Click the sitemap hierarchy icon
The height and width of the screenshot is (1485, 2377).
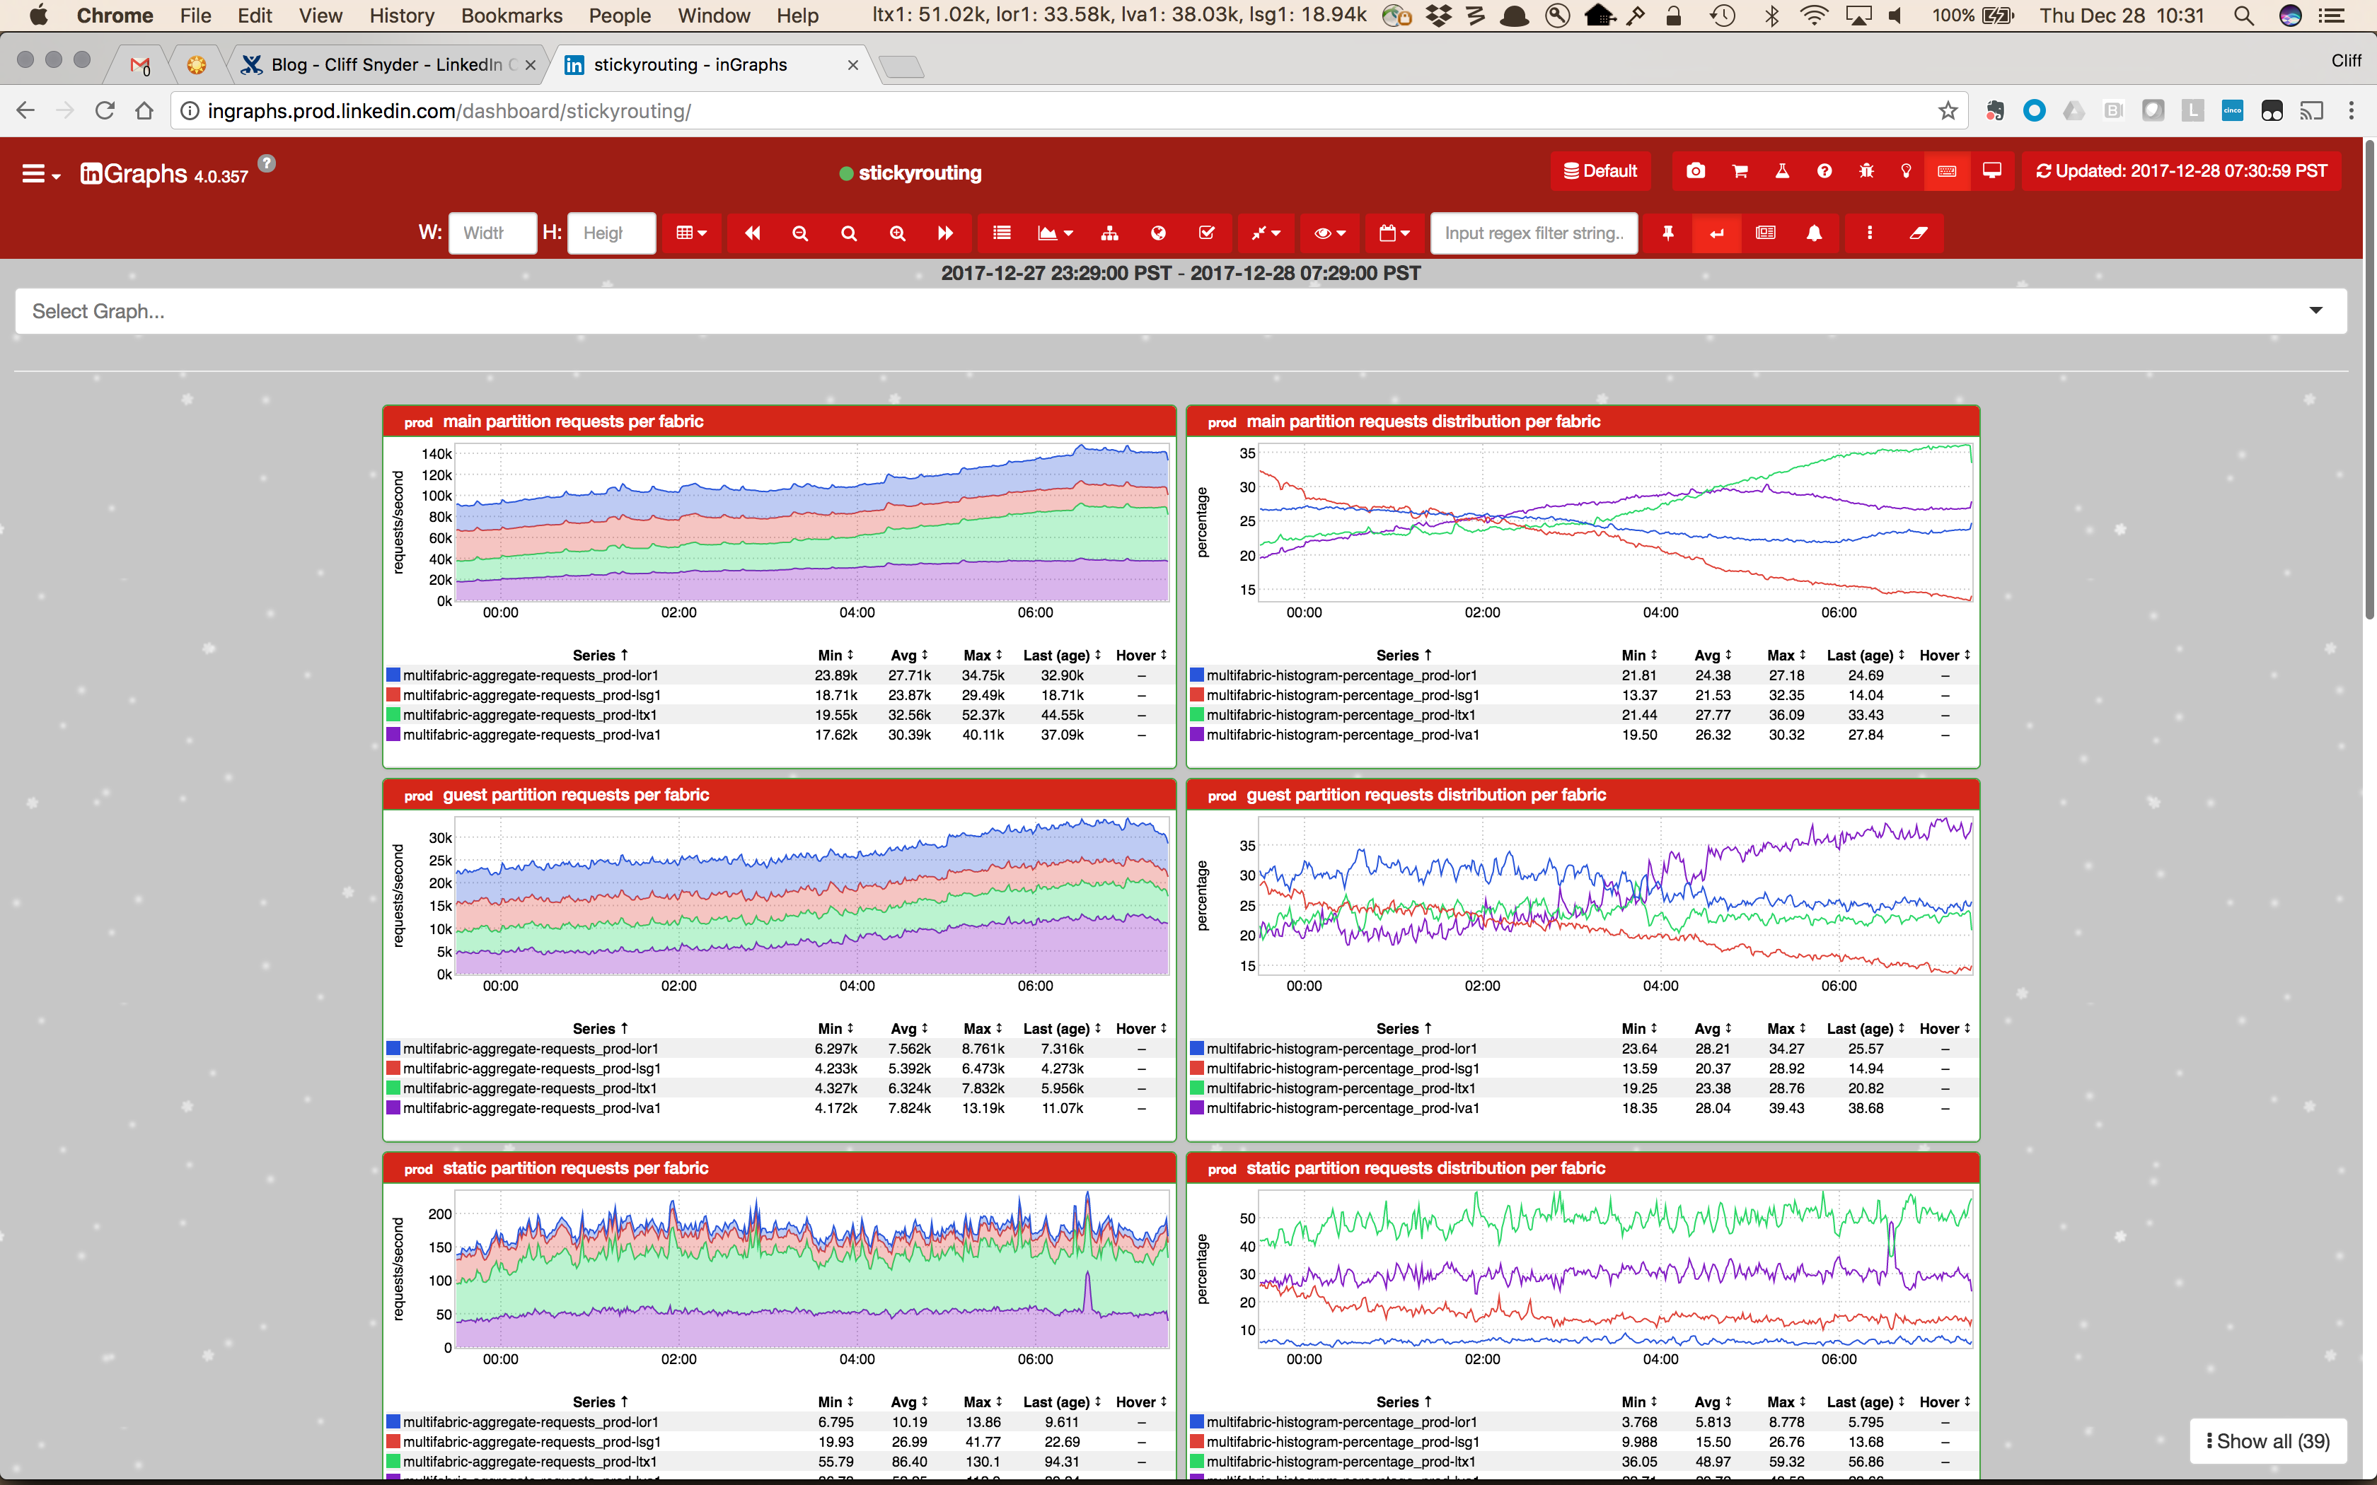[x=1110, y=233]
